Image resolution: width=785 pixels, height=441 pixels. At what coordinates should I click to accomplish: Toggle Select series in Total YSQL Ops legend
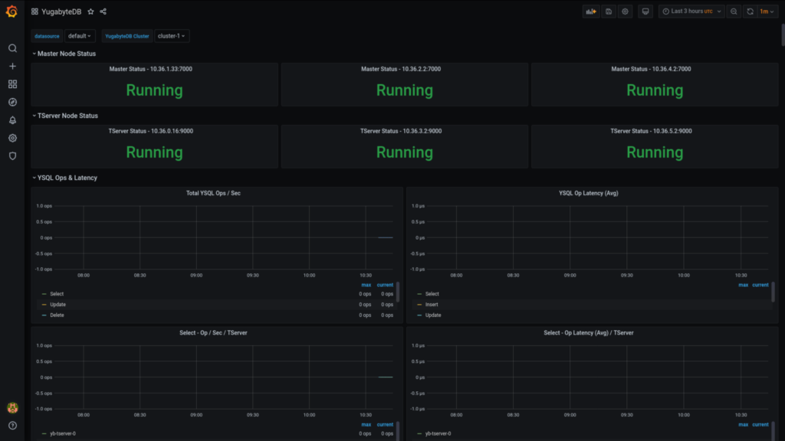click(x=57, y=294)
